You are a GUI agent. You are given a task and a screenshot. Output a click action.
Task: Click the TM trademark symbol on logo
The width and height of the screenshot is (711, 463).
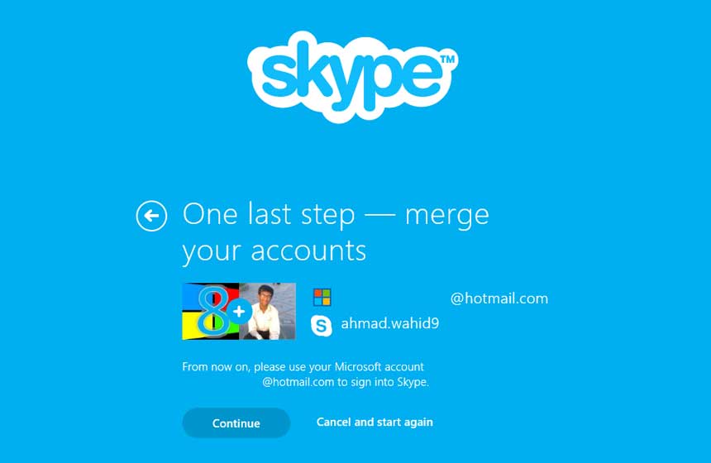[x=447, y=60]
